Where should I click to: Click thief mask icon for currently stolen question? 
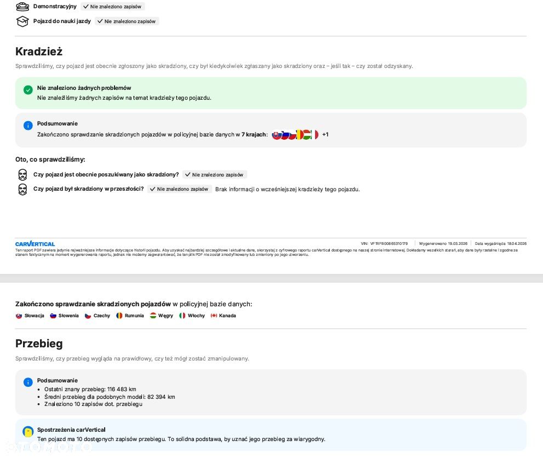pyautogui.click(x=22, y=175)
